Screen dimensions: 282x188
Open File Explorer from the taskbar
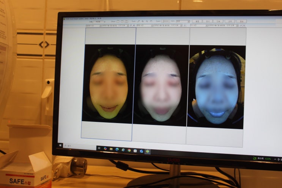(111, 149)
